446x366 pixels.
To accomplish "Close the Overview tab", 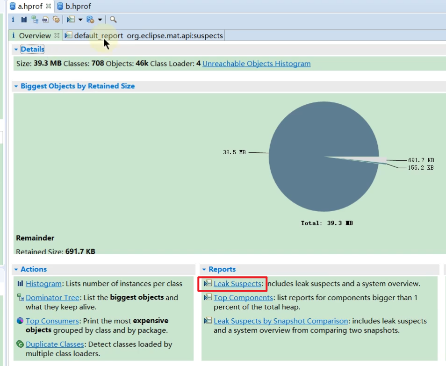I will coord(57,35).
